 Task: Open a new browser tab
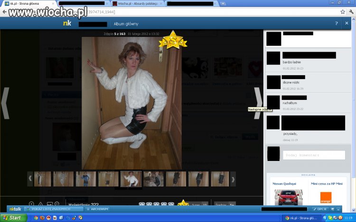pyautogui.click(x=223, y=4)
